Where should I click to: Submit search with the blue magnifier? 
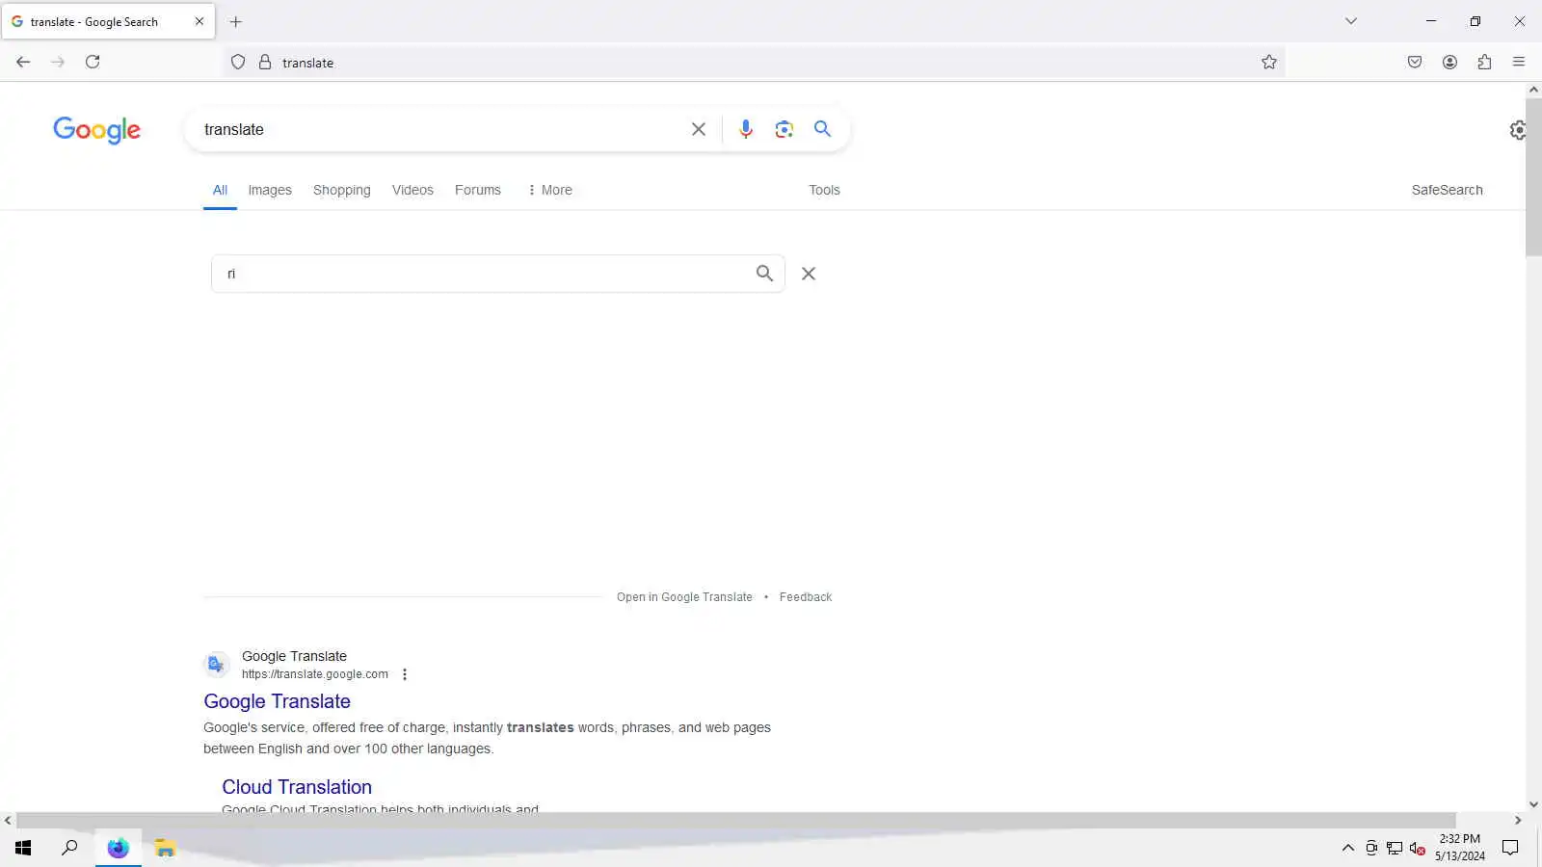pyautogui.click(x=822, y=129)
